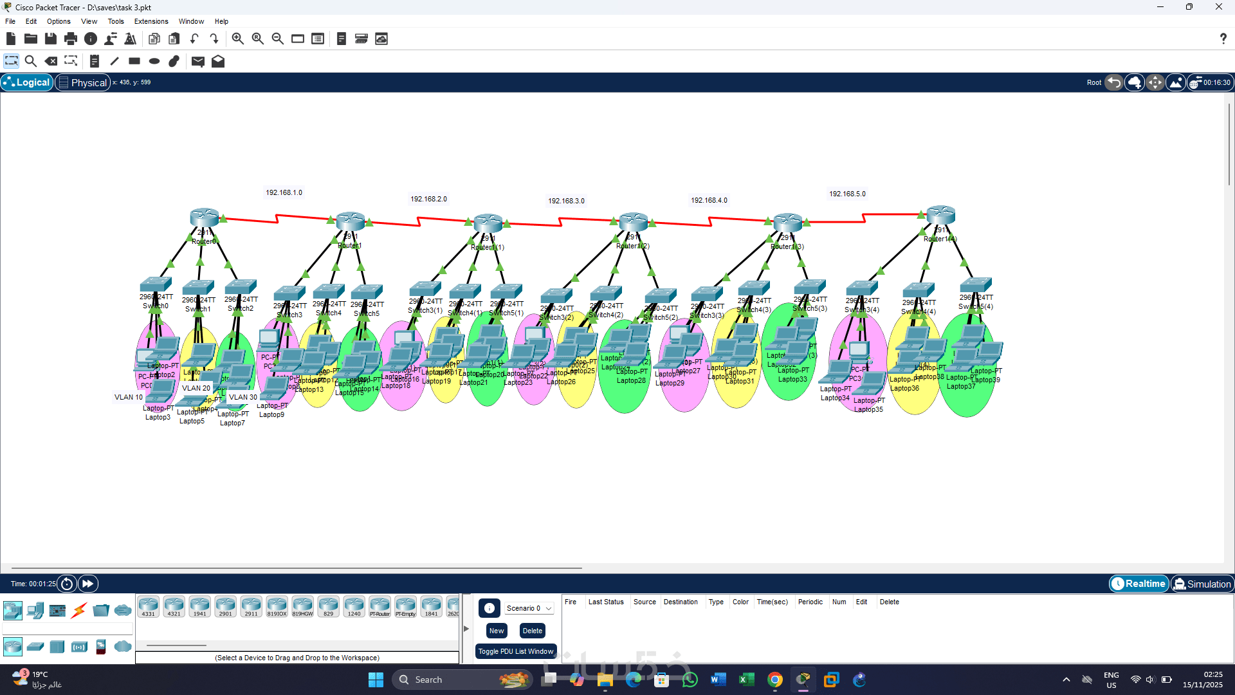
Task: Switch to Simulation mode
Action: point(1202,584)
